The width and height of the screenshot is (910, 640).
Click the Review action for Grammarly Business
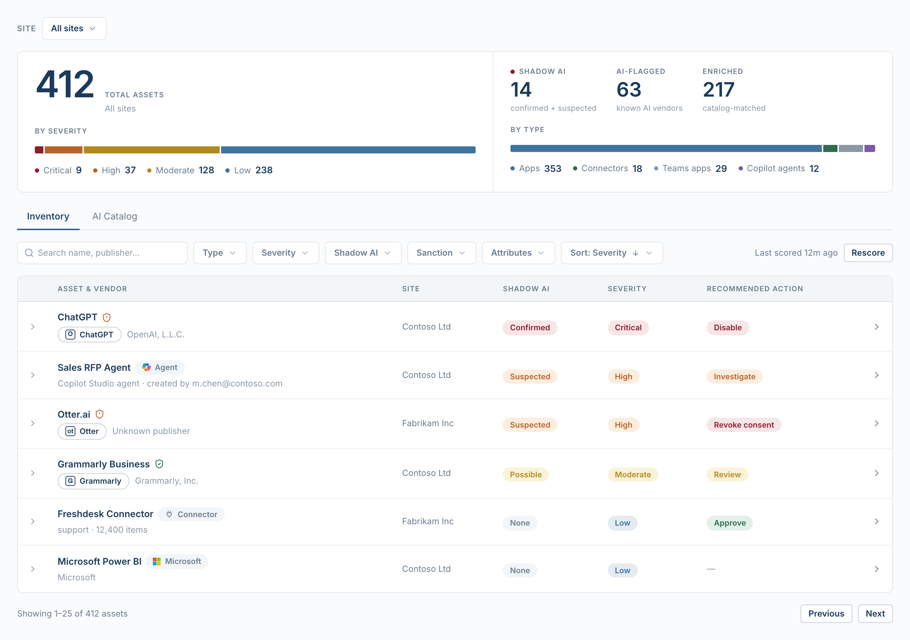point(727,474)
